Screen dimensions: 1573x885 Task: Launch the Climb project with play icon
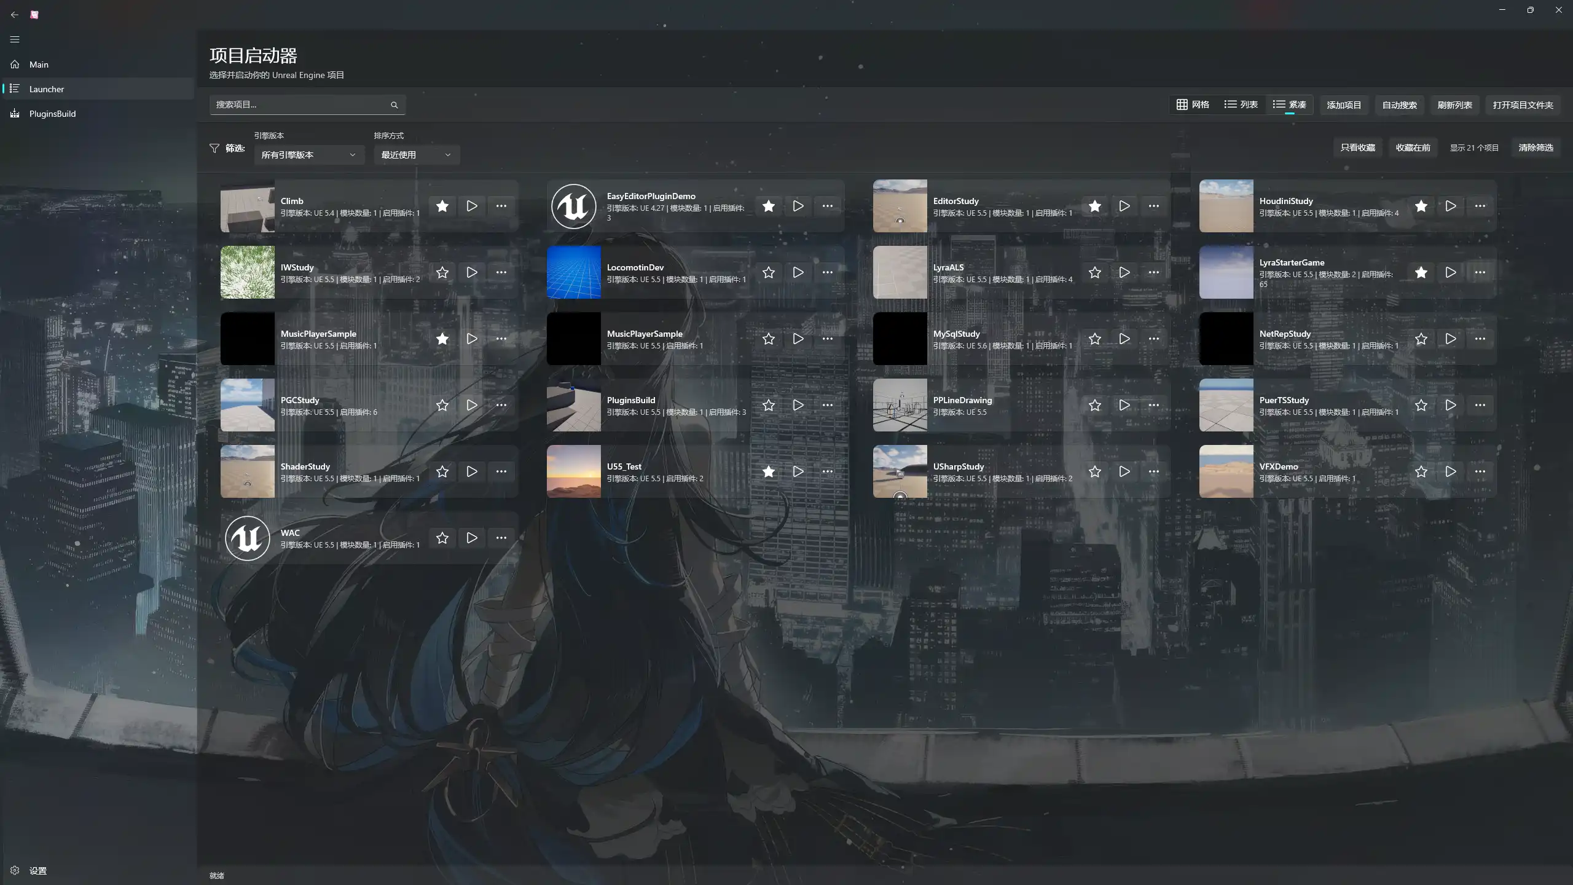471,206
